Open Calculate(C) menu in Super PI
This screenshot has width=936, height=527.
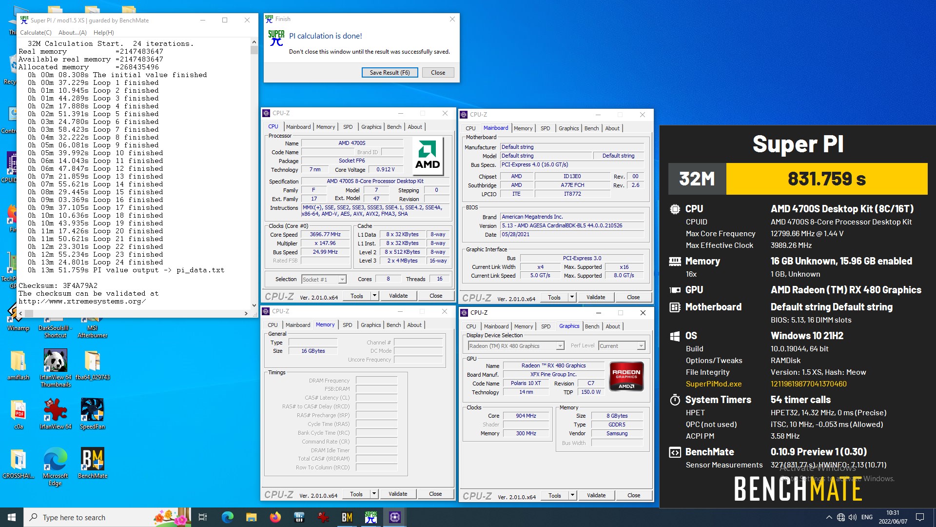[36, 32]
